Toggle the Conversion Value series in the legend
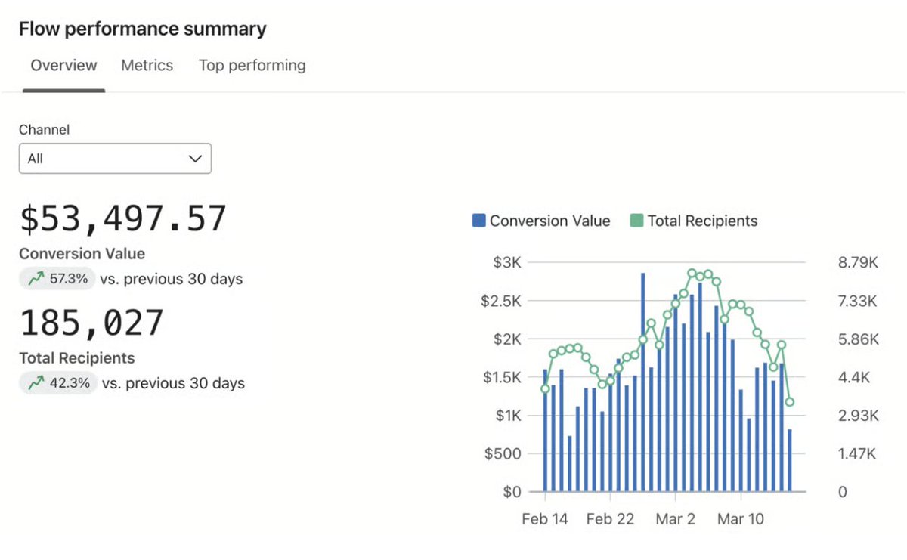Image resolution: width=907 pixels, height=560 pixels. point(540,221)
